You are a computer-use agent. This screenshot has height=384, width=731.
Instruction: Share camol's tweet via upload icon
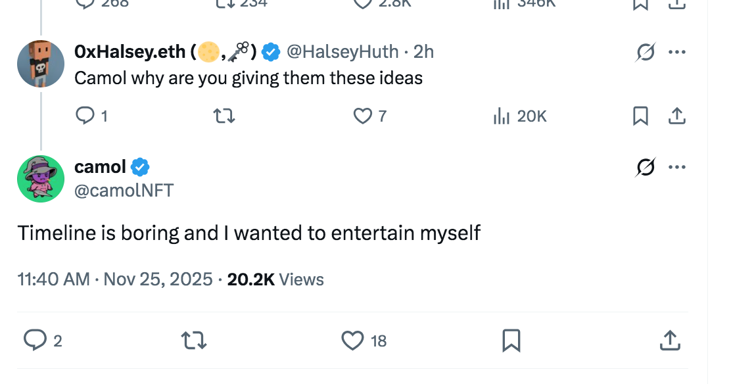(669, 340)
